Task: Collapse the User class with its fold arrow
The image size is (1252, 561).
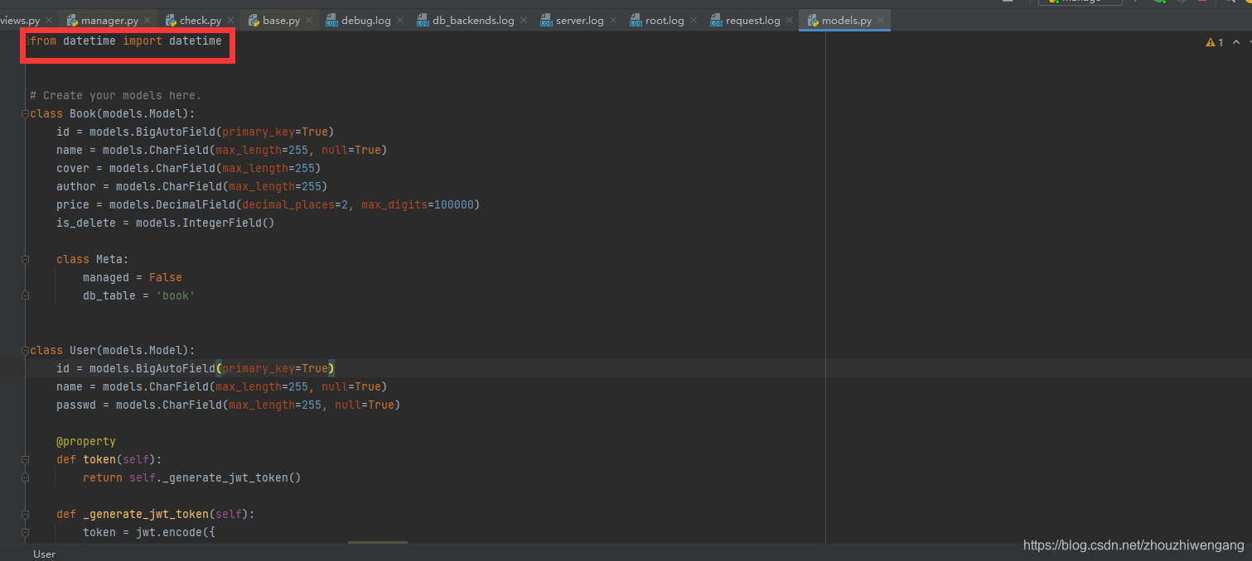Action: tap(25, 350)
